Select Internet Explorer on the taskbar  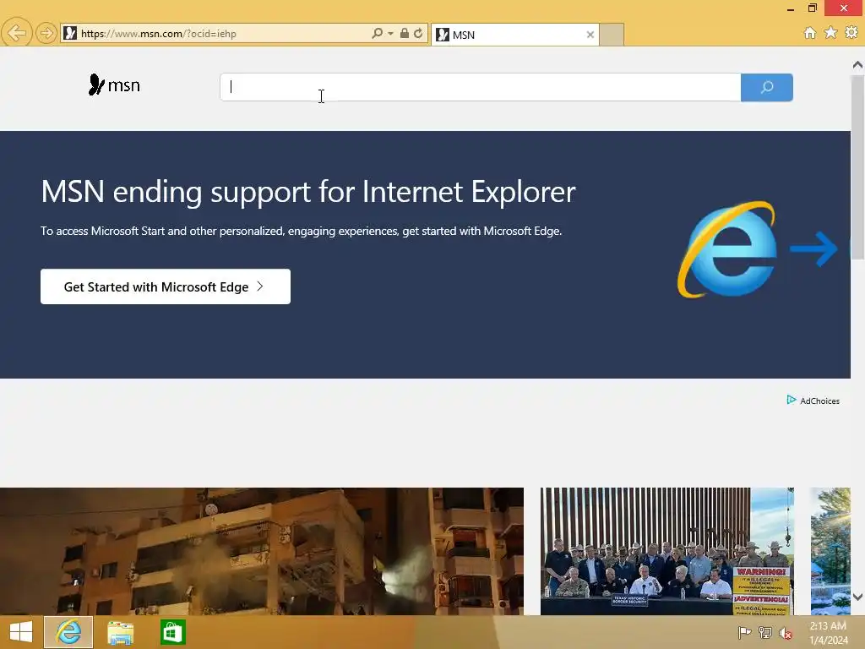click(x=68, y=632)
